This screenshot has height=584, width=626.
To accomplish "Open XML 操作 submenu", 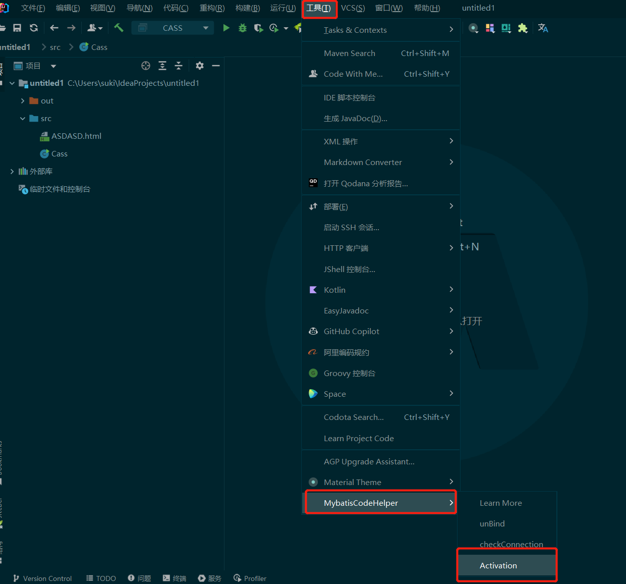I will tap(381, 141).
